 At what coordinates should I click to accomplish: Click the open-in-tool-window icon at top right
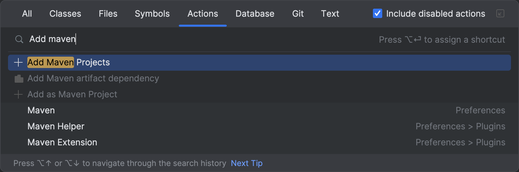500,14
